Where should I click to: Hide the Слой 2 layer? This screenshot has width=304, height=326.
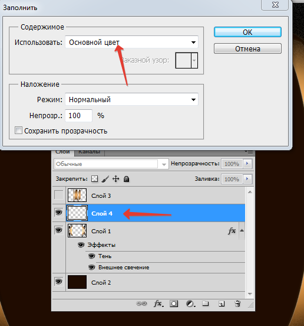(59, 282)
